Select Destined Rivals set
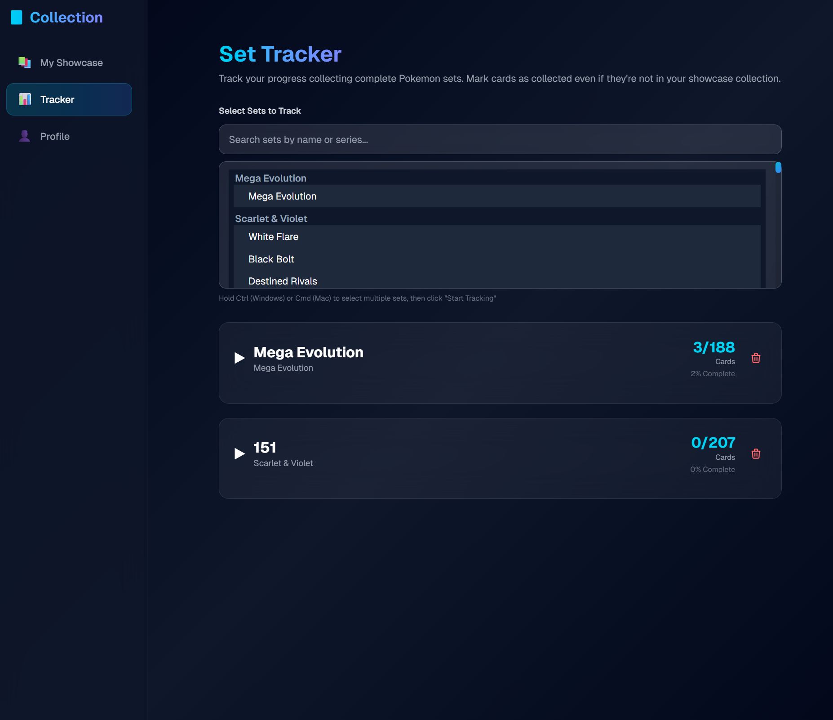 click(x=283, y=281)
